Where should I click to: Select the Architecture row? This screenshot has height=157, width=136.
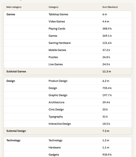click(68, 102)
